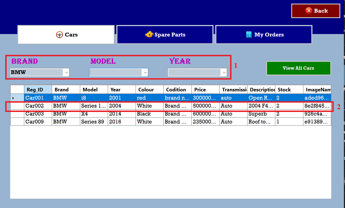Click the 235000... price cell
This screenshot has height=208, width=345.
click(x=206, y=122)
